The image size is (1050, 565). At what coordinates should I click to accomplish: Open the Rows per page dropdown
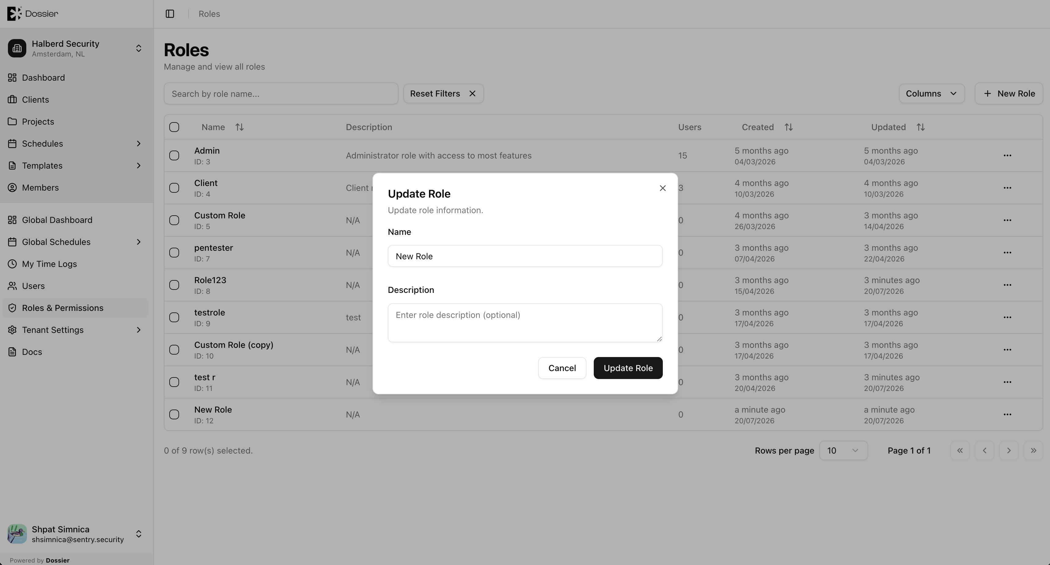pyautogui.click(x=843, y=450)
